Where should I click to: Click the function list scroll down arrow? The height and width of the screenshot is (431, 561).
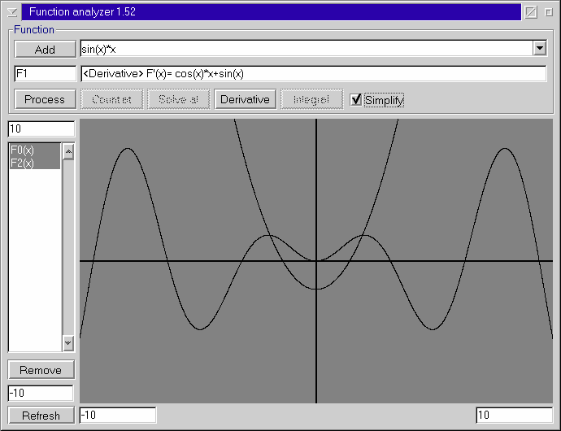pos(68,343)
